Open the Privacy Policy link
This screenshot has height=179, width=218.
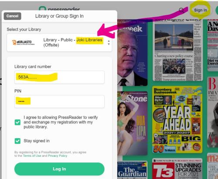coord(58,156)
